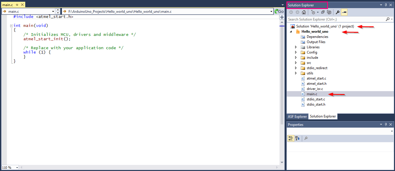Select main.c in the Solution Explorer tree

pos(312,94)
